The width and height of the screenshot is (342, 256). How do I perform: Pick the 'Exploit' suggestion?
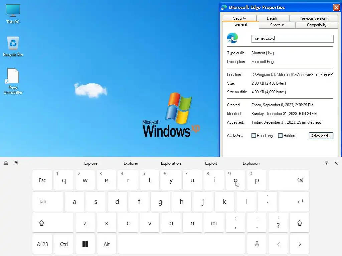[211, 163]
